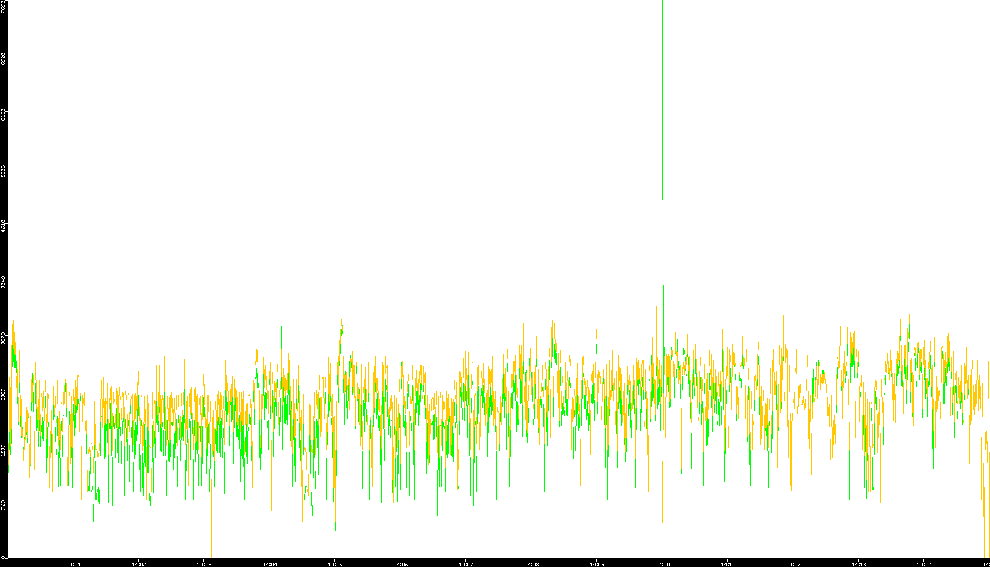Click the 6928 y-axis label
The width and height of the screenshot is (990, 567).
[x=3, y=59]
